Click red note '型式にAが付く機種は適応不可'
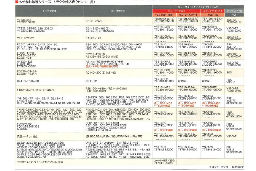 coord(102,66)
